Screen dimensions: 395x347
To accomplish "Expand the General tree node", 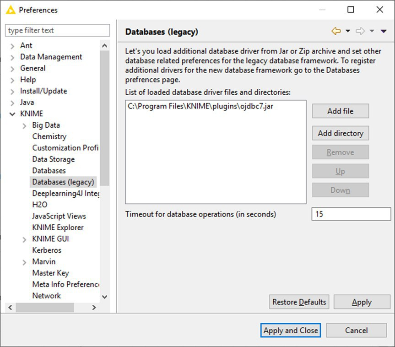I will pos(12,69).
